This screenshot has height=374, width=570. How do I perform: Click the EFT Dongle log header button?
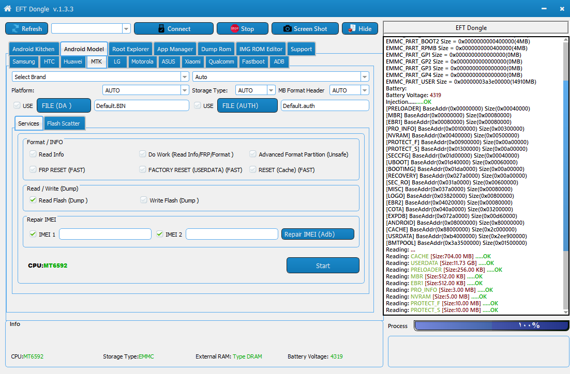coord(475,28)
